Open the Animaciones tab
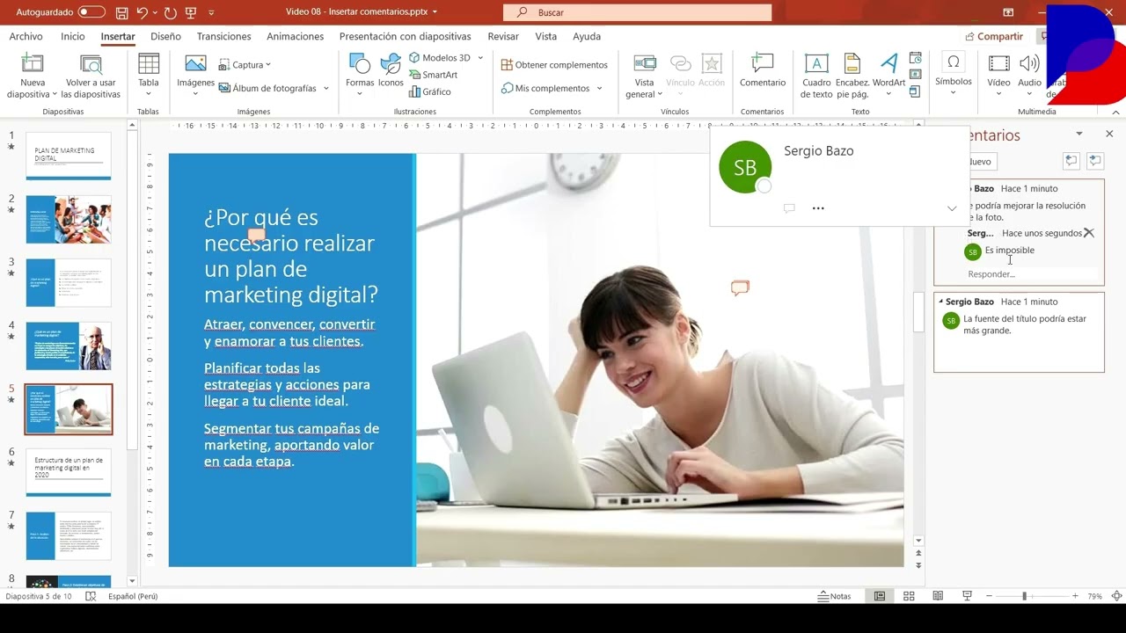Viewport: 1126px width, 633px height. pos(295,36)
